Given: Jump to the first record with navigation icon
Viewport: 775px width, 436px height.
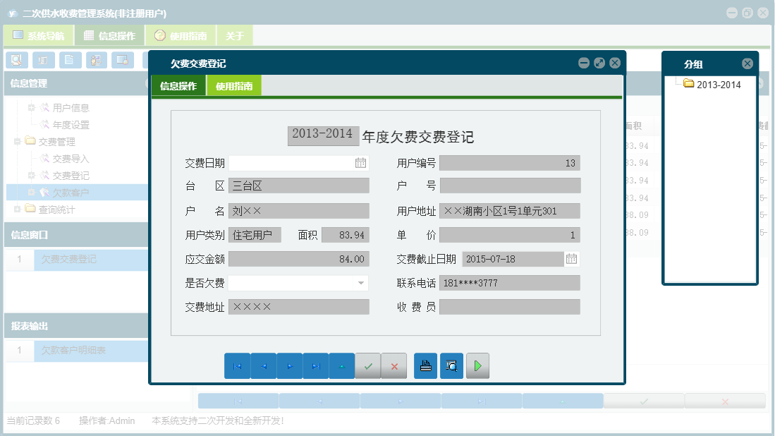Looking at the screenshot, I should (x=237, y=365).
